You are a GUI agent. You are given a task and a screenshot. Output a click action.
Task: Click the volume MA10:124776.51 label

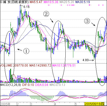pos(64,65)
